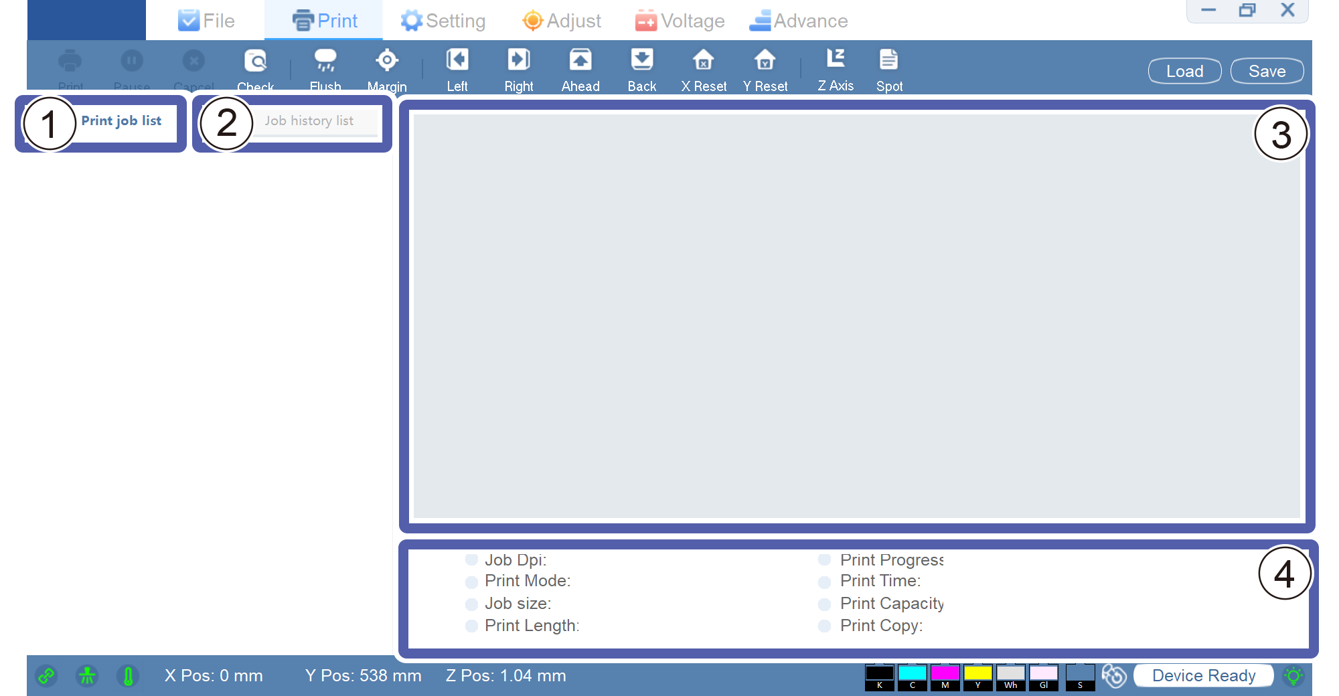
Task: Run a nozzle Check
Action: tap(256, 65)
